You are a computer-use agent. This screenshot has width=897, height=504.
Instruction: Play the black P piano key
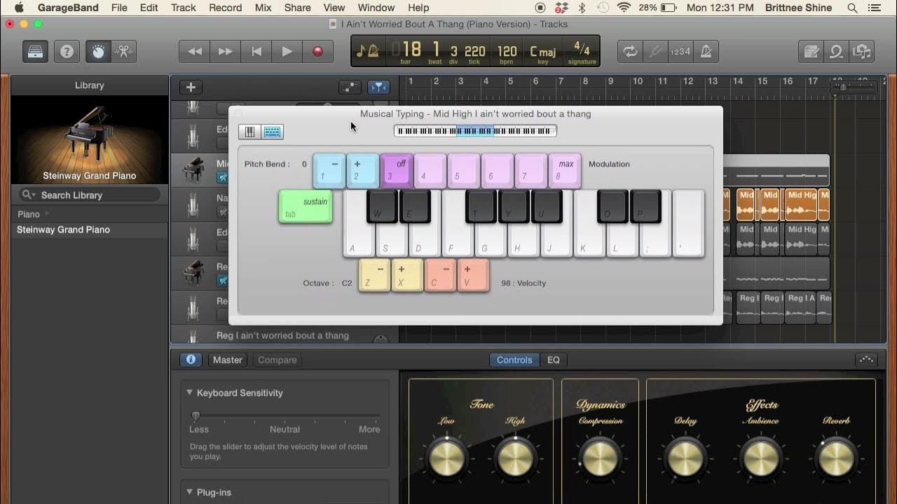[x=645, y=206]
